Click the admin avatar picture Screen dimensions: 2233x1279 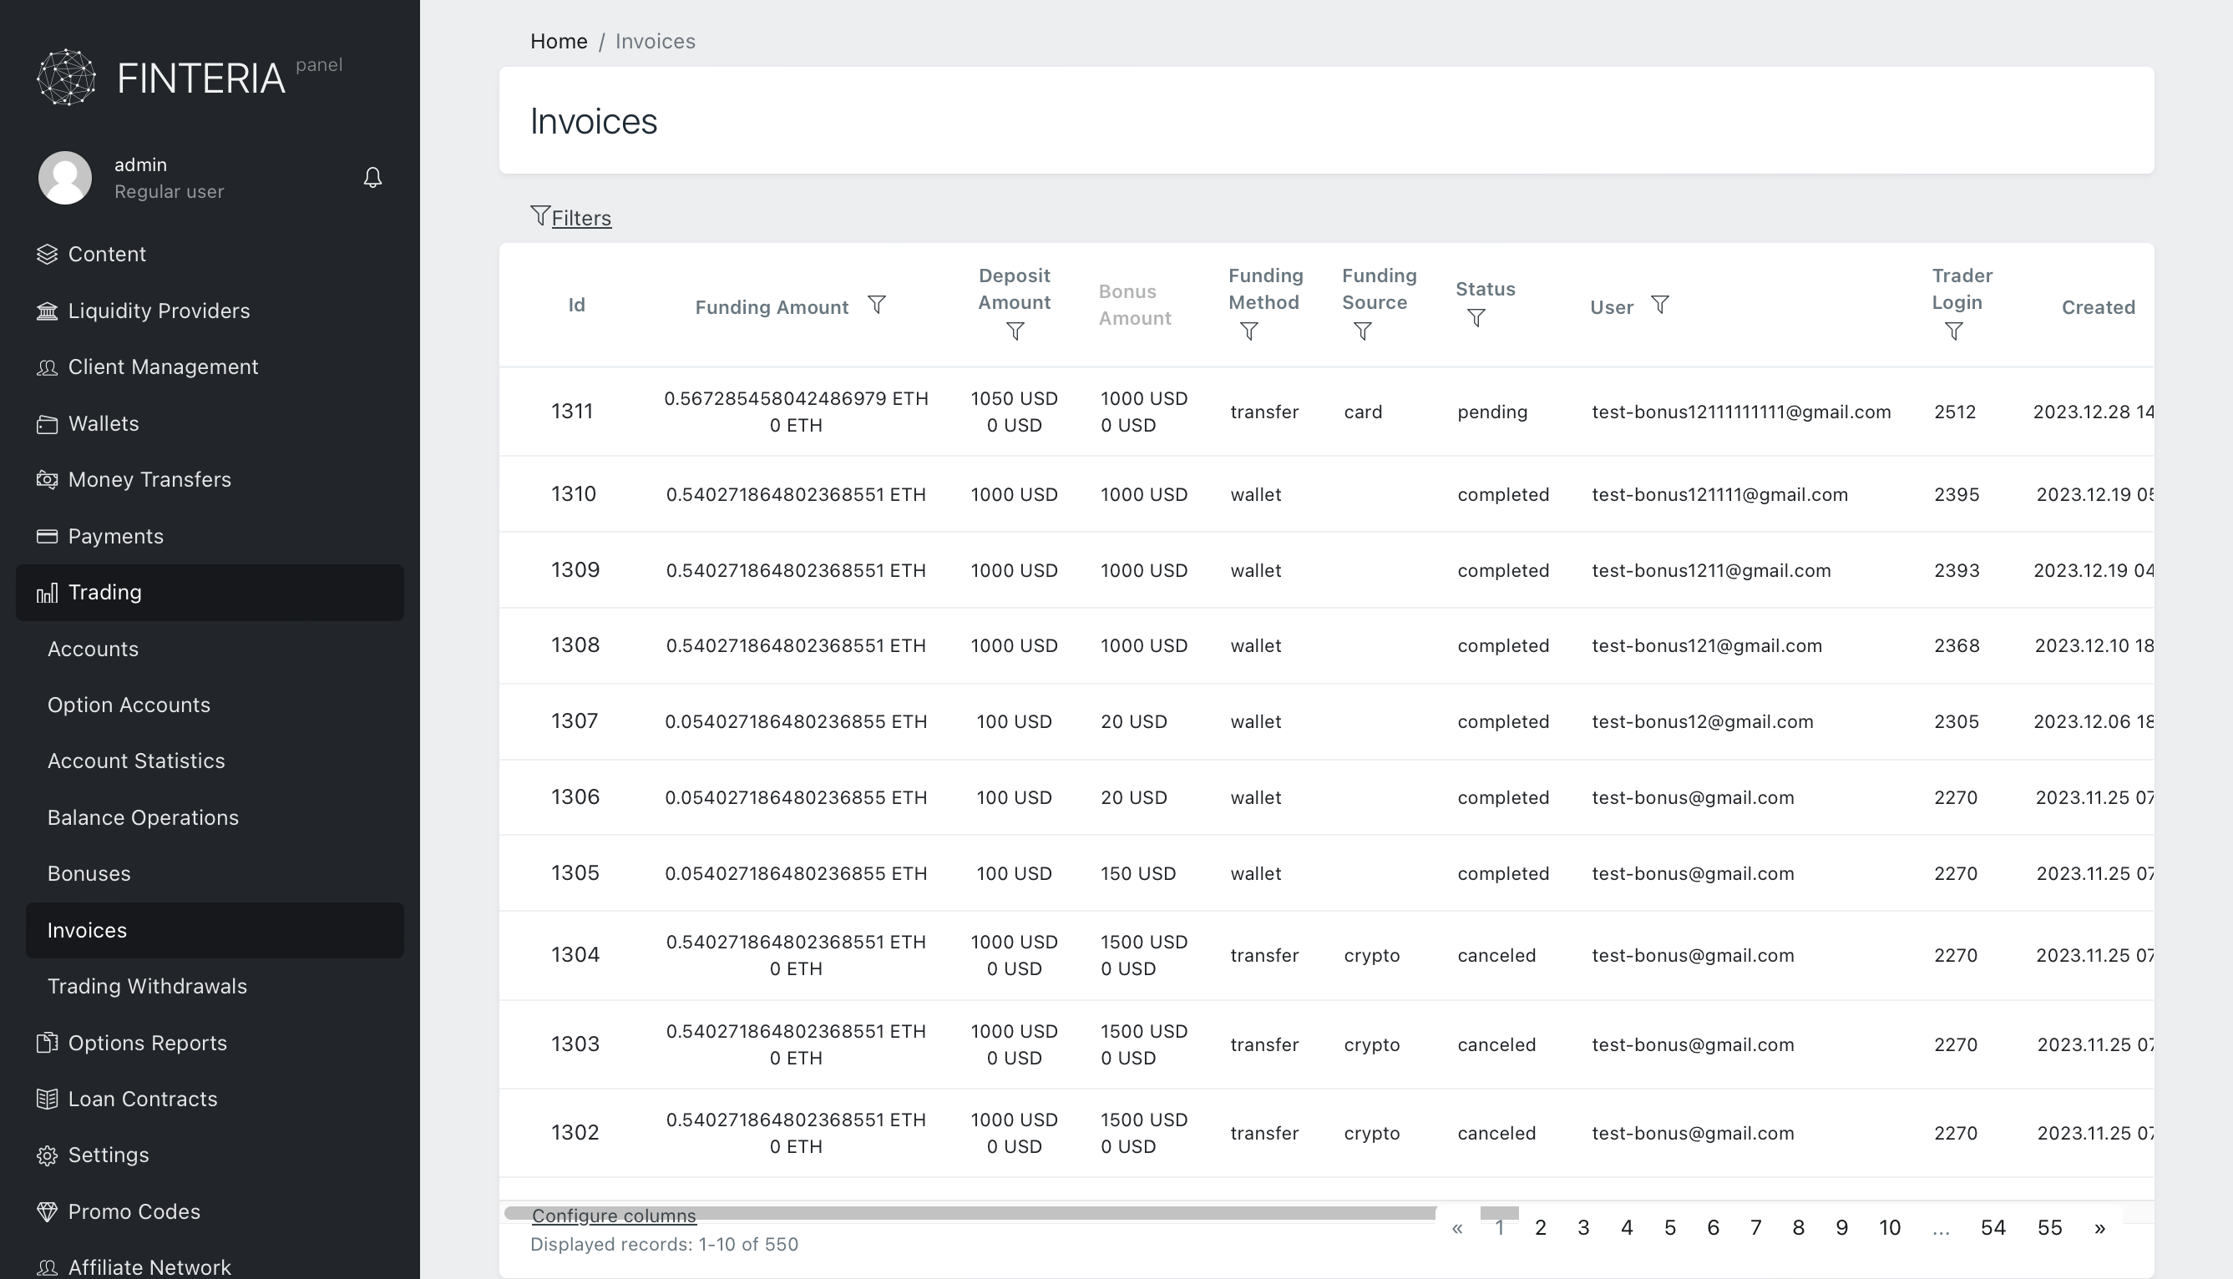(x=65, y=178)
